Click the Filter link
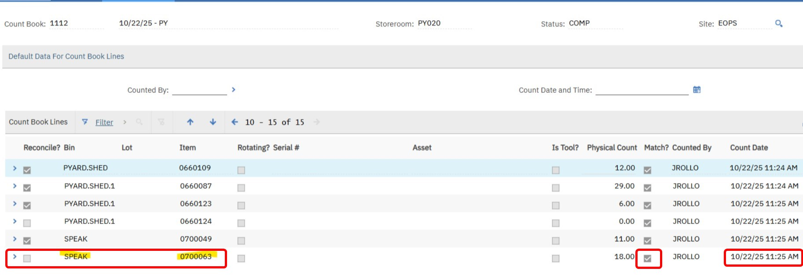This screenshot has width=803, height=279. (x=104, y=122)
